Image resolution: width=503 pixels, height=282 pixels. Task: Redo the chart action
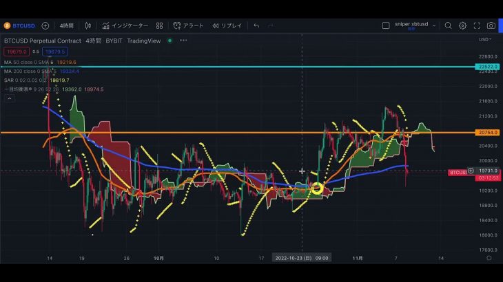(x=270, y=25)
